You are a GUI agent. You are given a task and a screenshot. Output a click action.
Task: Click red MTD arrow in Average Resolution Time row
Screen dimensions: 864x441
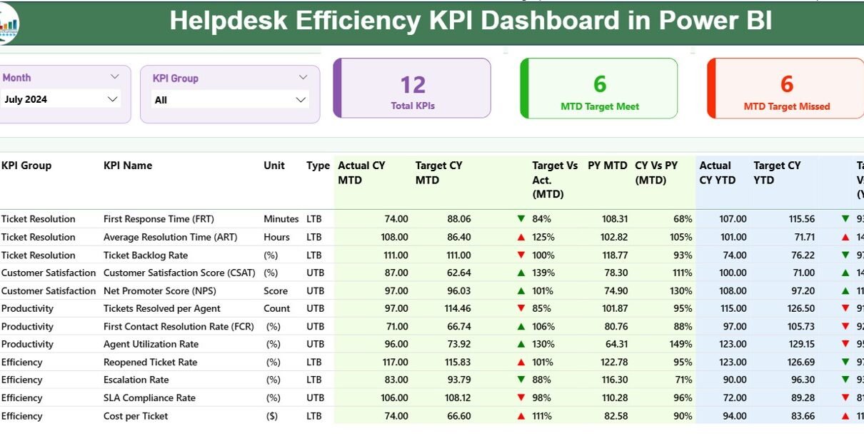[x=521, y=237]
